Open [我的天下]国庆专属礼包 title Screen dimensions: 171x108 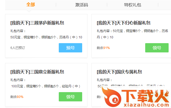(x=119, y=72)
